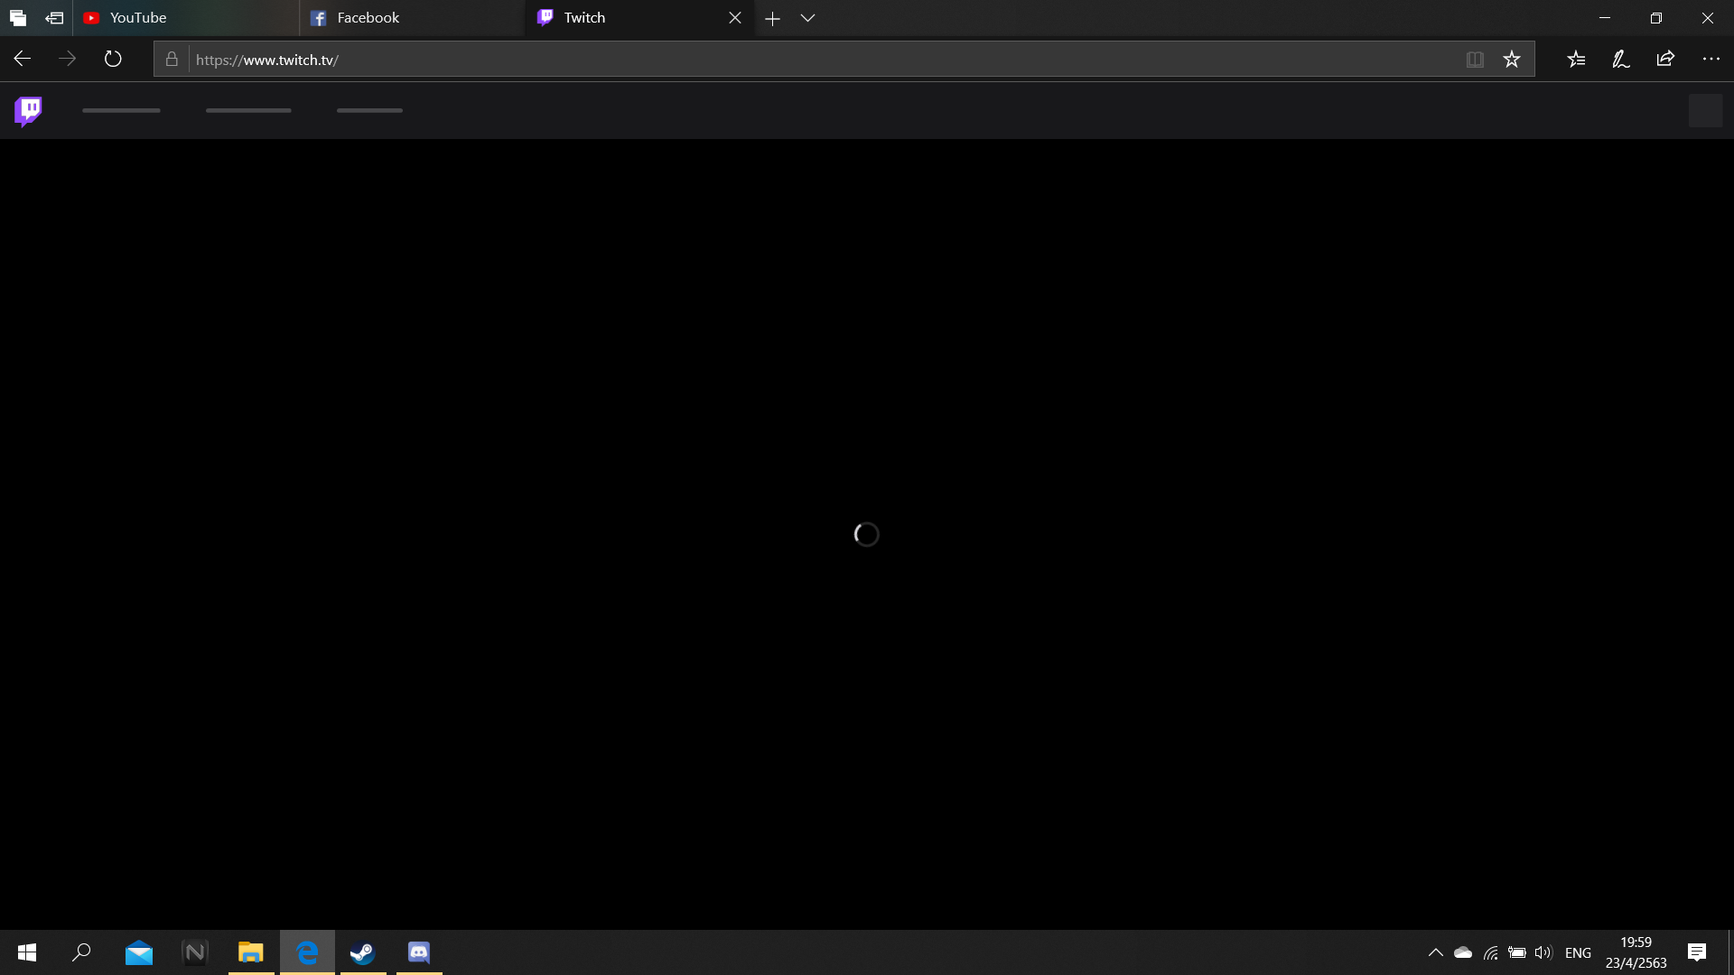Open Discord from the taskbar
Image resolution: width=1734 pixels, height=975 pixels.
(419, 952)
